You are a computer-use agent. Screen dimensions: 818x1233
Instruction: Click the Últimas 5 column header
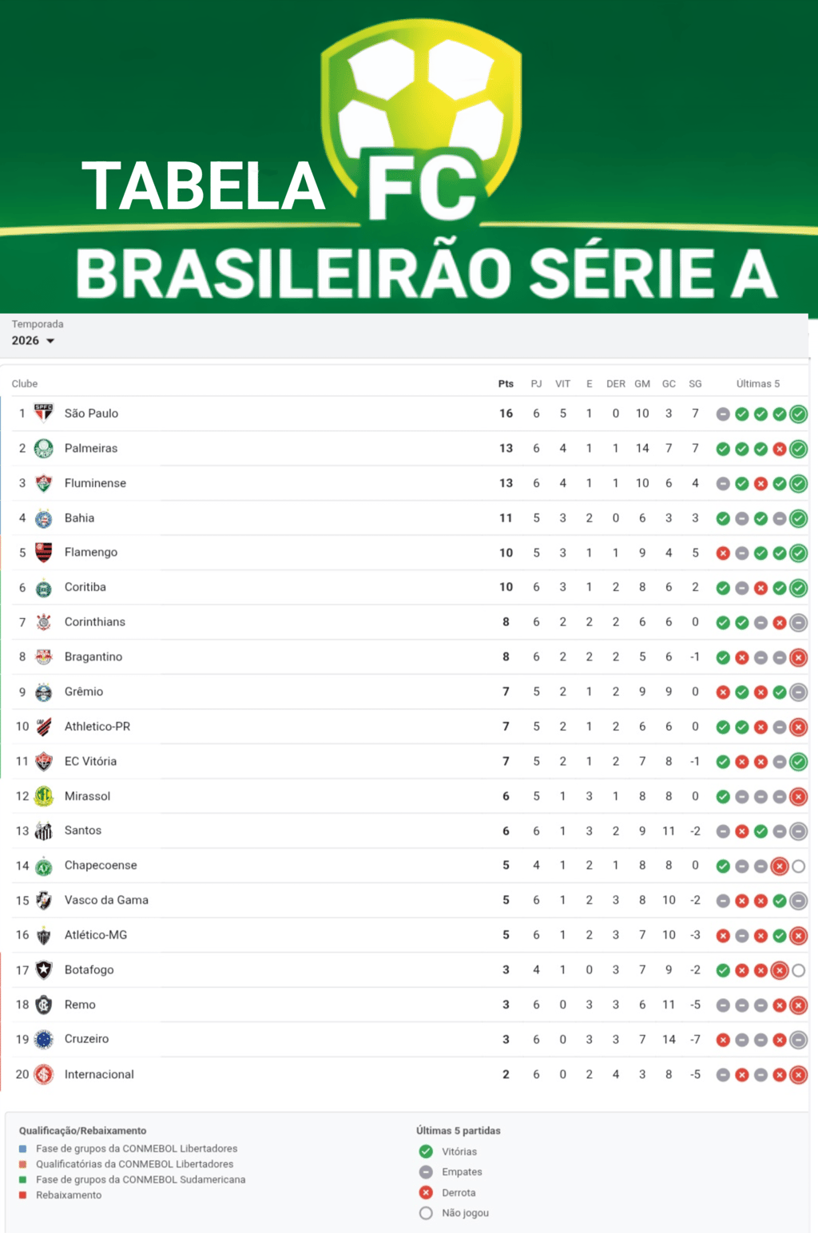pyautogui.click(x=758, y=383)
